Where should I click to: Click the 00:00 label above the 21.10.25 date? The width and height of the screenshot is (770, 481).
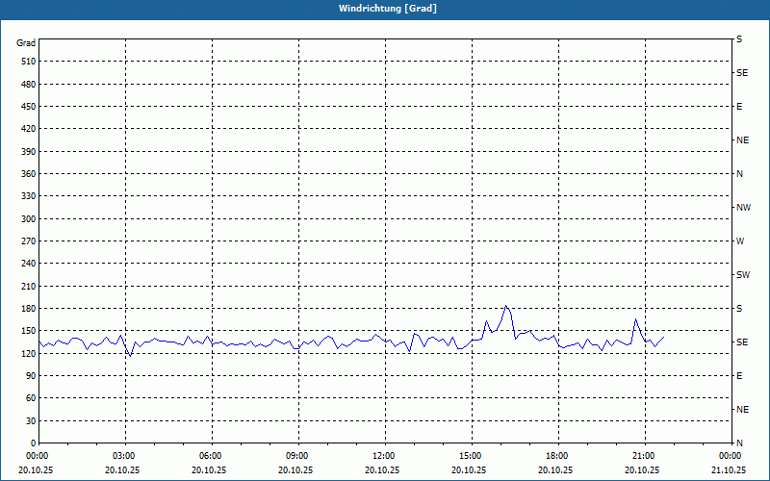point(731,456)
